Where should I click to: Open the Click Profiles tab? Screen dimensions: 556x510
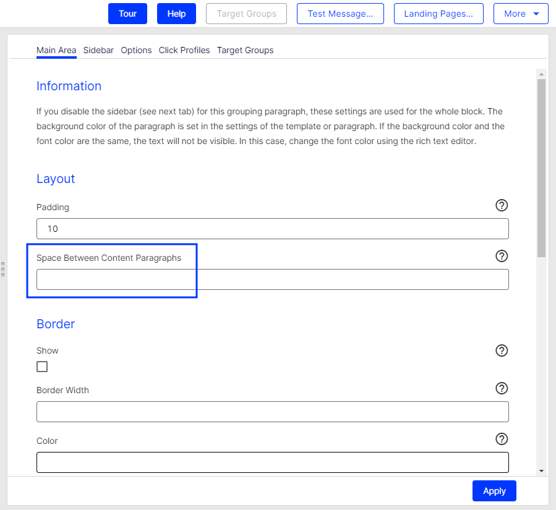[x=184, y=50]
